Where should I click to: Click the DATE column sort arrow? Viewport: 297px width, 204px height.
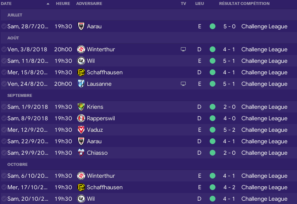(x=48, y=4)
